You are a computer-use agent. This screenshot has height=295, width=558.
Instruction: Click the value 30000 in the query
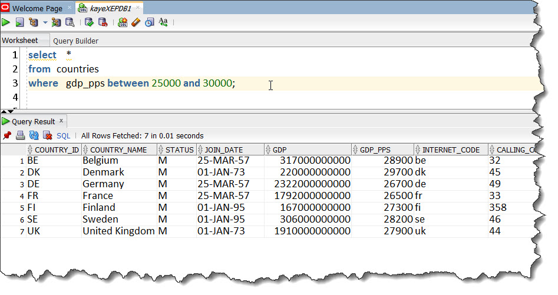pos(217,83)
